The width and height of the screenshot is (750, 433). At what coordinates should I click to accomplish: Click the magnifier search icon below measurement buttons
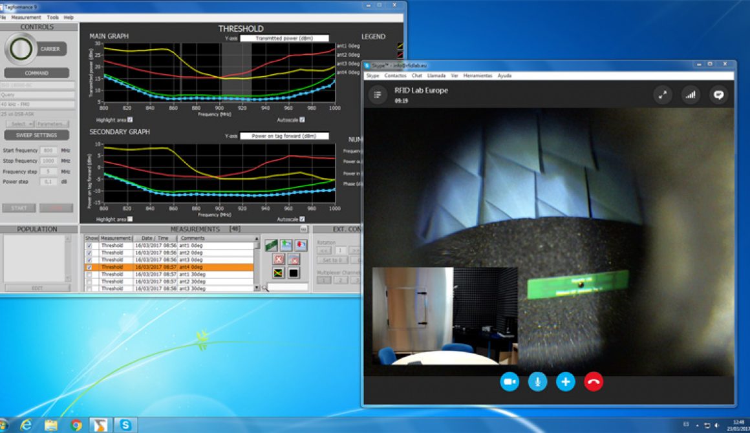pos(264,287)
